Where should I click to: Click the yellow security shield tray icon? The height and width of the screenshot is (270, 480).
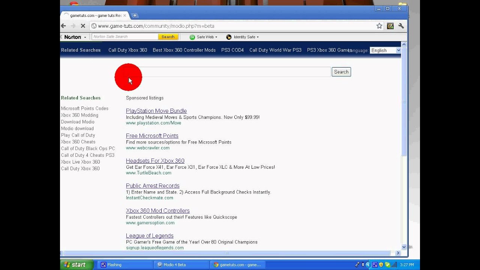(x=381, y=265)
